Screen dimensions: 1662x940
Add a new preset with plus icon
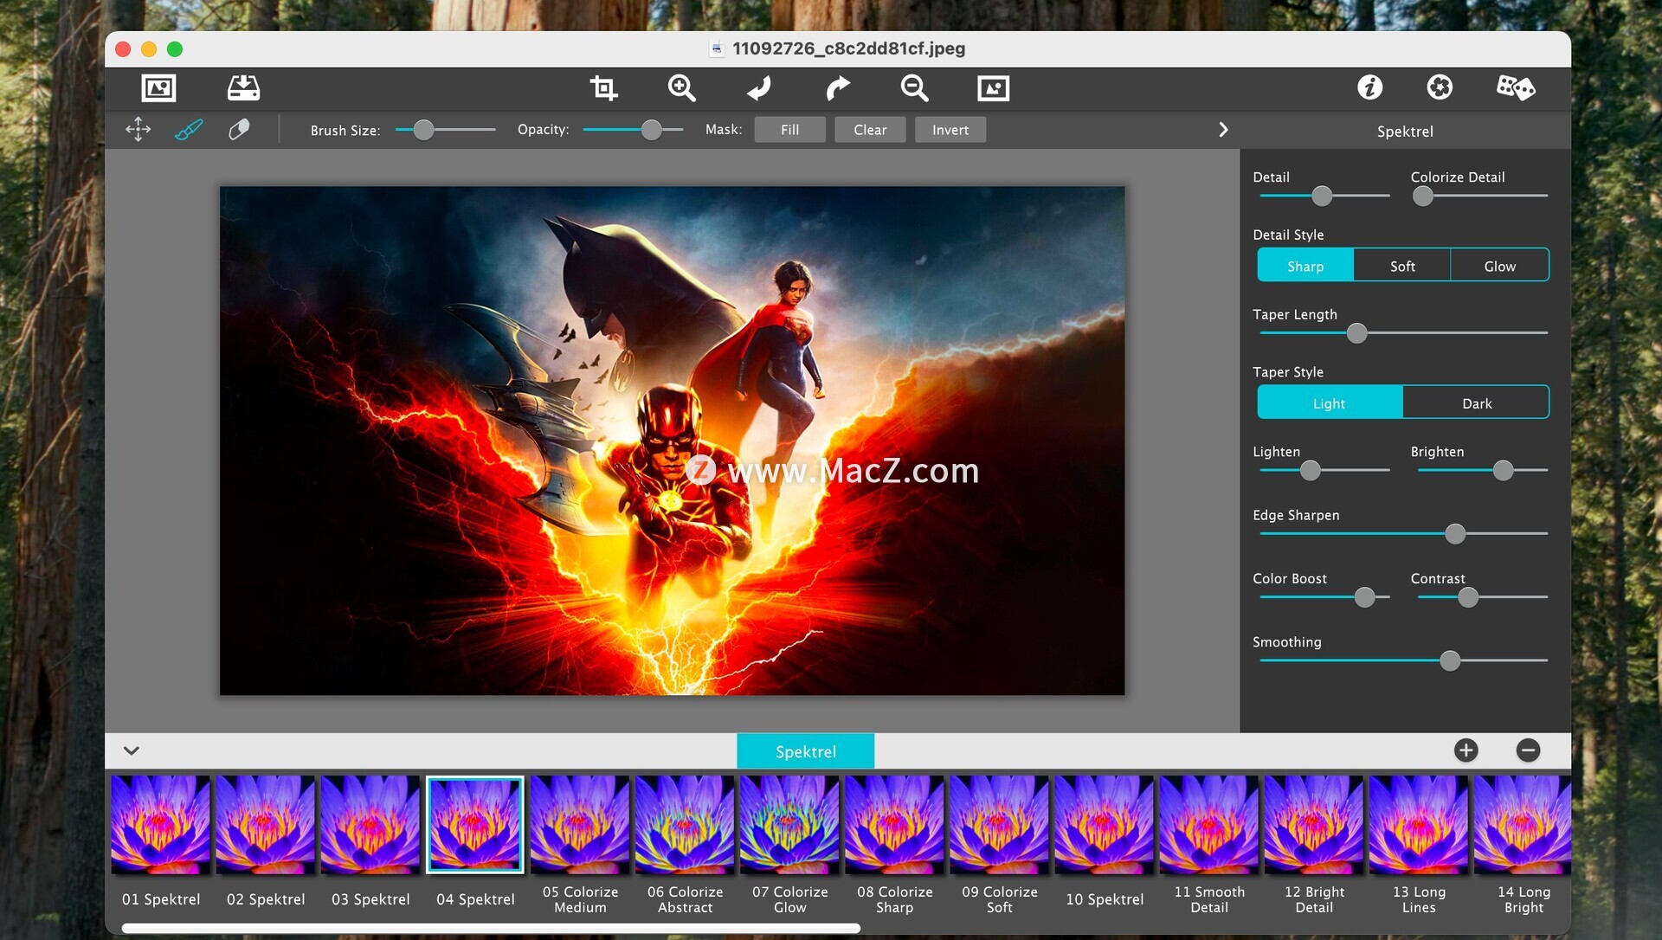coord(1466,750)
